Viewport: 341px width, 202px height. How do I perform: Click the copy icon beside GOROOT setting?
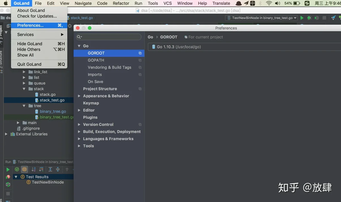click(x=140, y=53)
